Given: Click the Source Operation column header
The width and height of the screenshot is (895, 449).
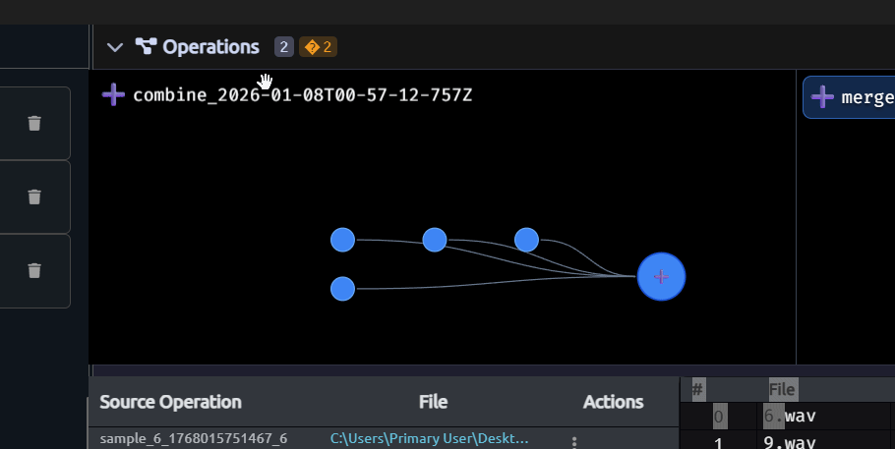Looking at the screenshot, I should pyautogui.click(x=170, y=402).
